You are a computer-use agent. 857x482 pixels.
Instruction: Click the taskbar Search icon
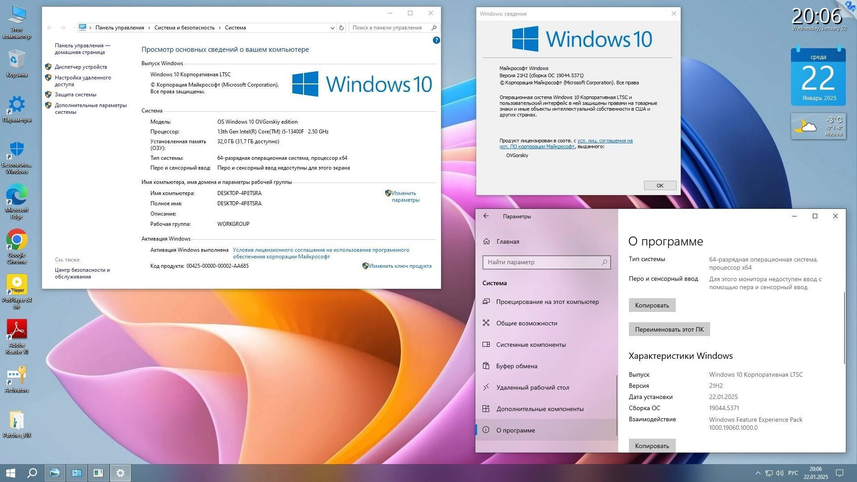[31, 473]
